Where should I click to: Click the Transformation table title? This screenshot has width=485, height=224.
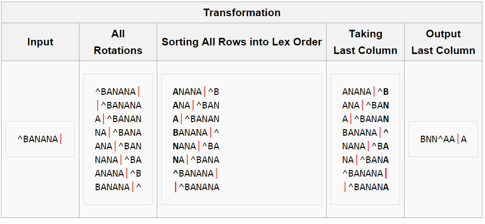pyautogui.click(x=242, y=12)
